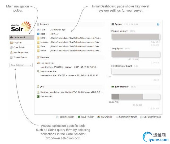Image resolution: width=170 pixels, height=144 pixels.
Task: Click the '18.89 MB' JVM memory label
Action: pyautogui.click(x=113, y=102)
